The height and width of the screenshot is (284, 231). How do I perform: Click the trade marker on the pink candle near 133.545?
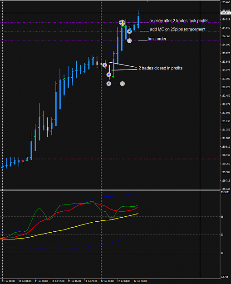click(104, 65)
